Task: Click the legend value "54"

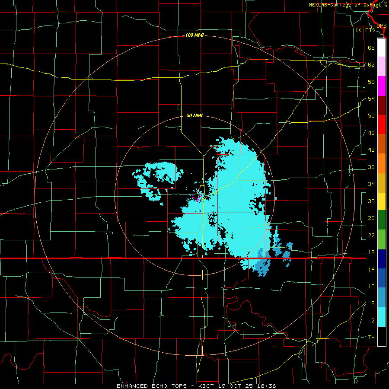Action: click(371, 99)
